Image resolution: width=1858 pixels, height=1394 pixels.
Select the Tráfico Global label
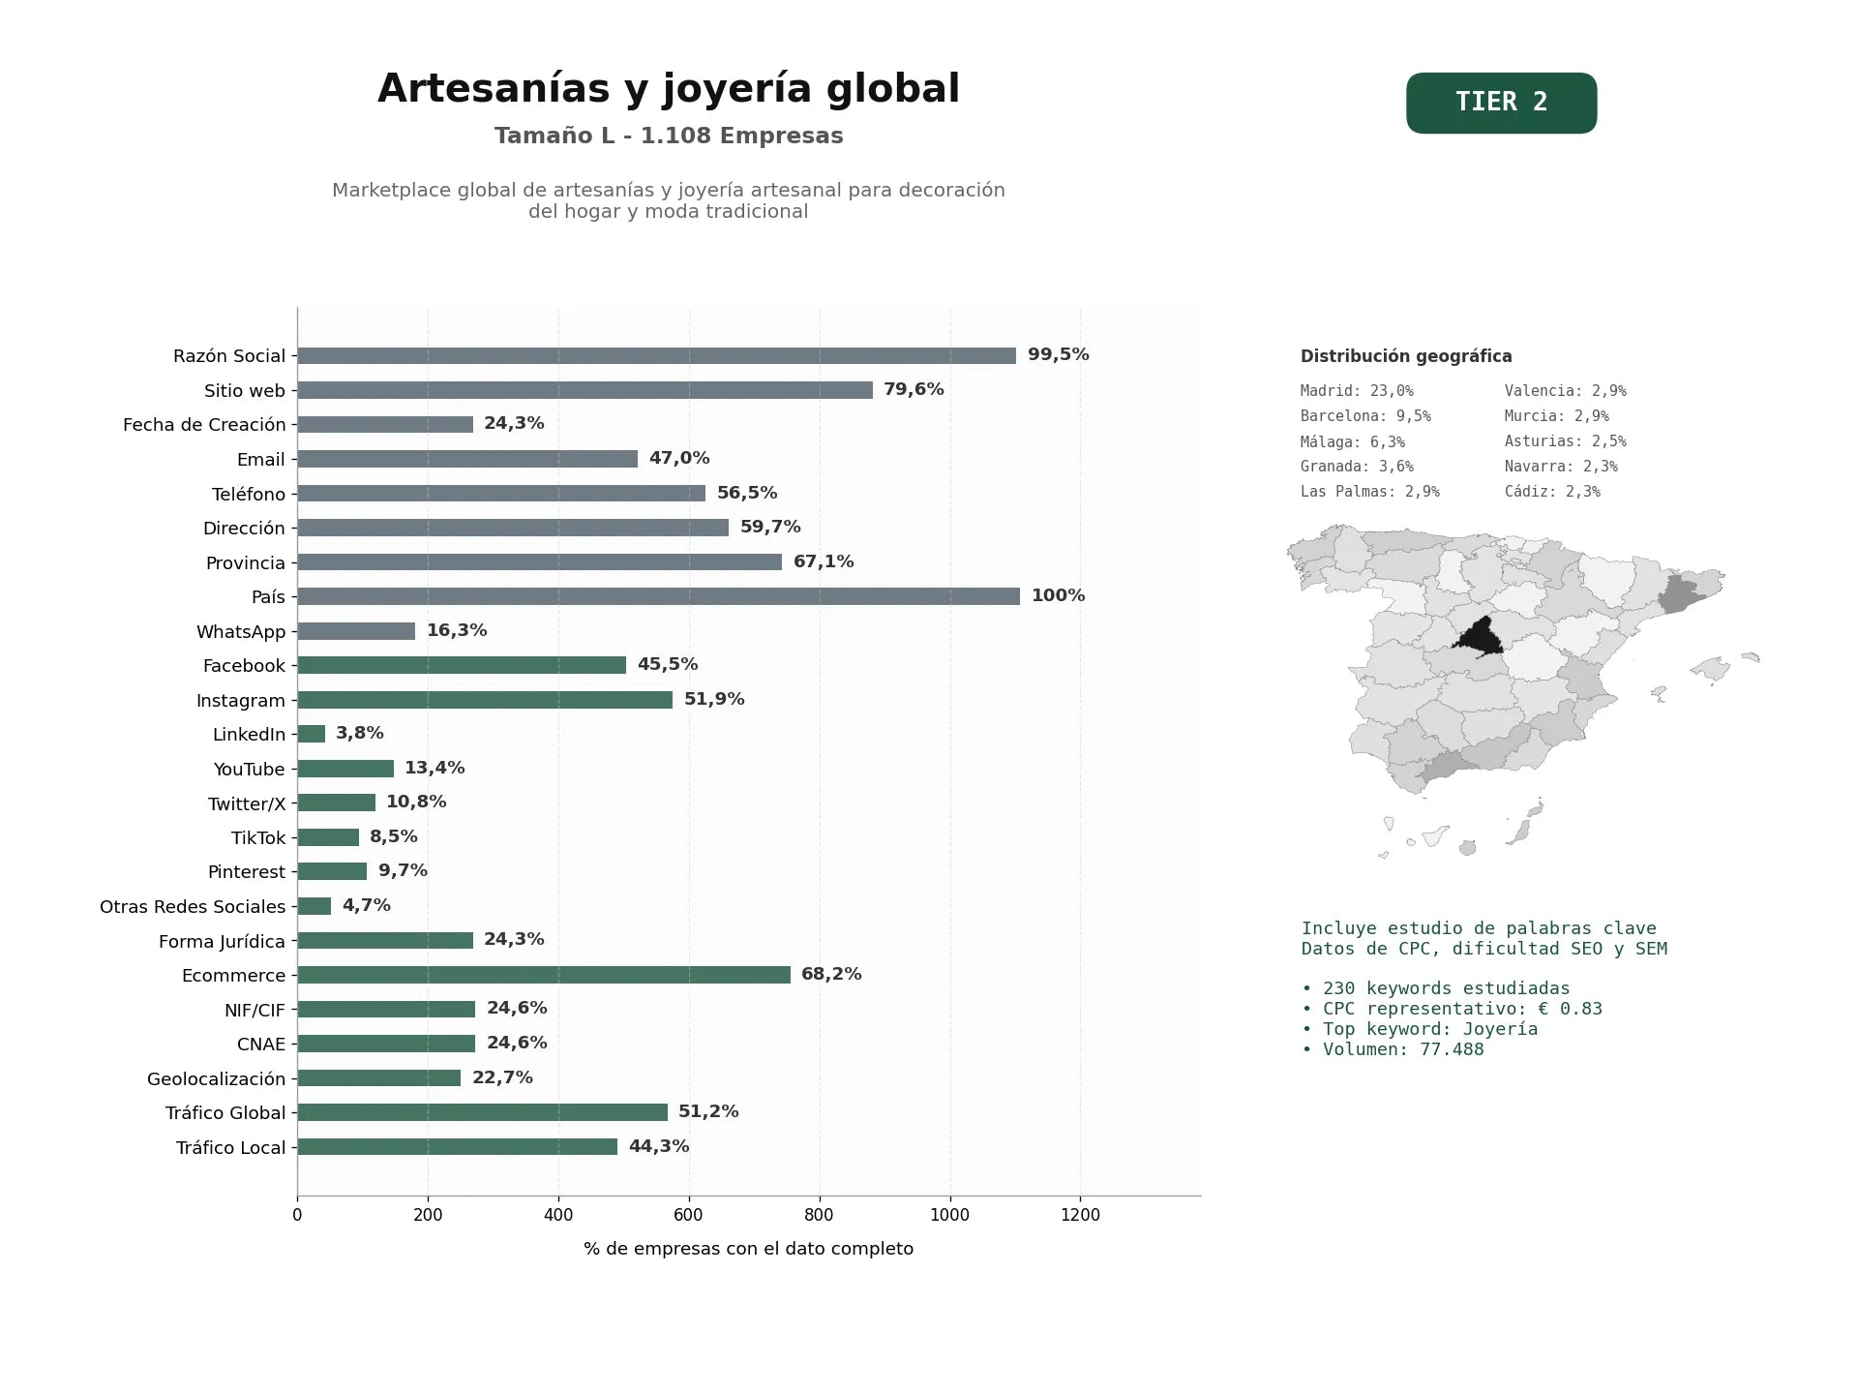(x=225, y=1113)
